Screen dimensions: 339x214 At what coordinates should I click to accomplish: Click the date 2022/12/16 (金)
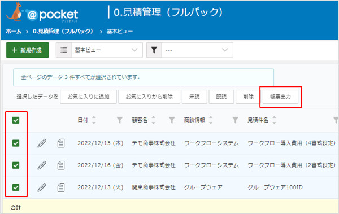pyautogui.click(x=101, y=165)
